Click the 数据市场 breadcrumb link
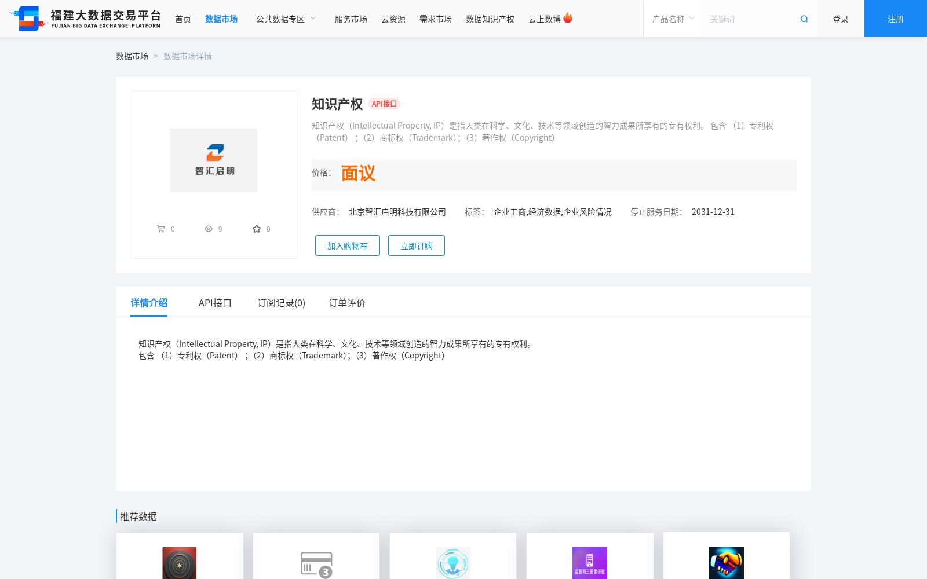The image size is (927, 579). [x=132, y=56]
